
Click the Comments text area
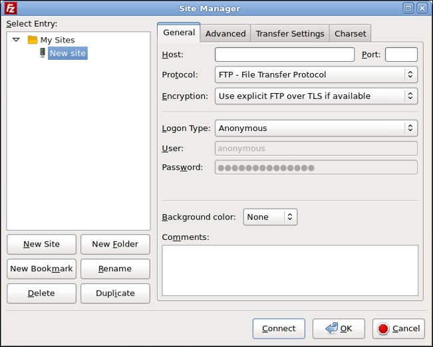pos(290,269)
